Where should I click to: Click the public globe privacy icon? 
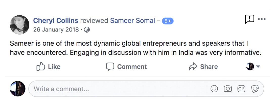pyautogui.click(x=87, y=30)
